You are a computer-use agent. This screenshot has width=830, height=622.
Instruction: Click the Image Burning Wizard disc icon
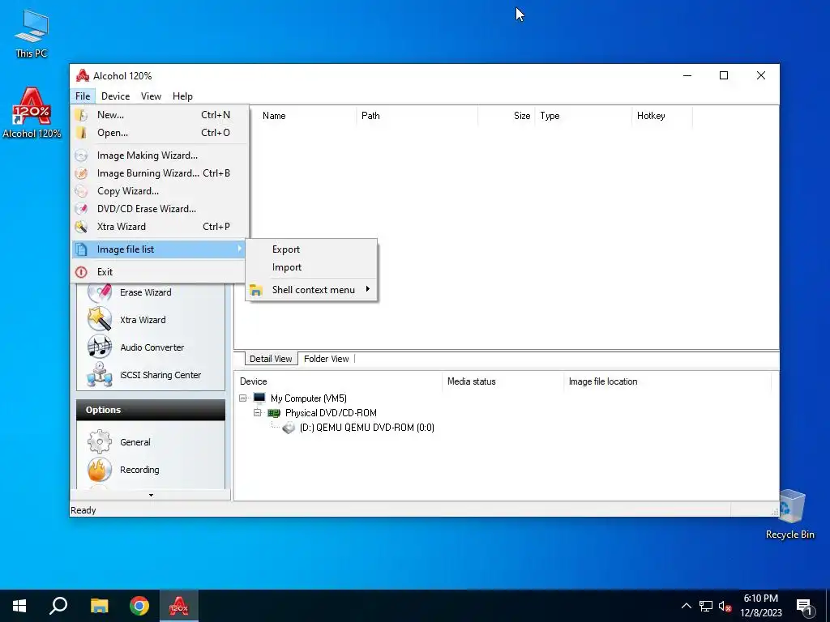click(x=81, y=173)
